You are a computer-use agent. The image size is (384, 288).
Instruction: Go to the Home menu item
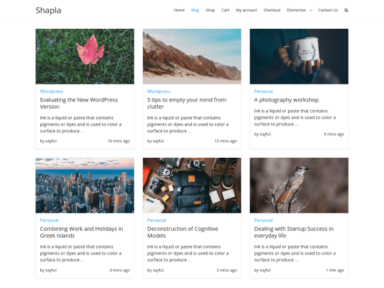coord(179,10)
